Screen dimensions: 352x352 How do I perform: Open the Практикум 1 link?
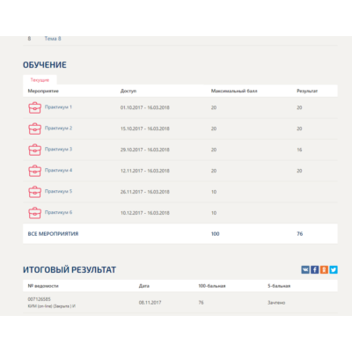(58, 107)
